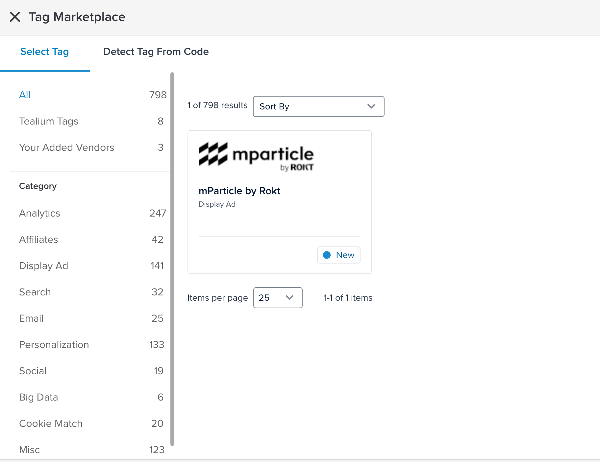Open the mParticle by Rokt tag title
The height and width of the screenshot is (462, 600).
(239, 191)
